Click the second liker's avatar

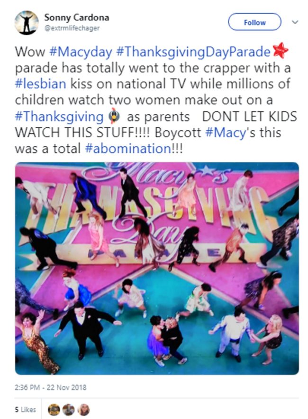click(x=69, y=410)
